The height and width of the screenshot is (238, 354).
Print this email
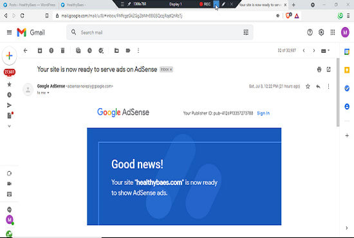point(319,69)
